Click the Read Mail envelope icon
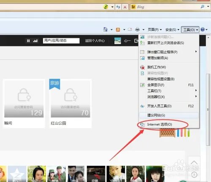 130,29
